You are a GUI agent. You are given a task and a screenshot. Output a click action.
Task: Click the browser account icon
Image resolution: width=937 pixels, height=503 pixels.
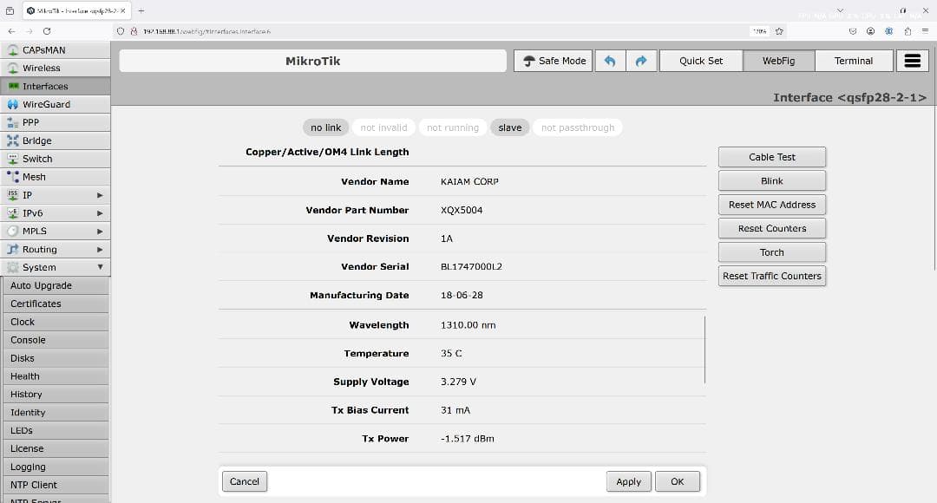pyautogui.click(x=871, y=31)
